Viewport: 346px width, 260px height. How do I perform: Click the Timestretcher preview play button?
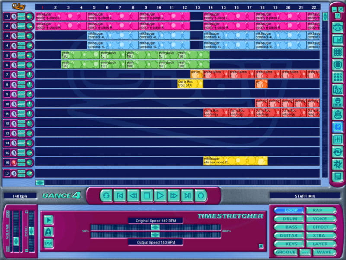(48, 220)
